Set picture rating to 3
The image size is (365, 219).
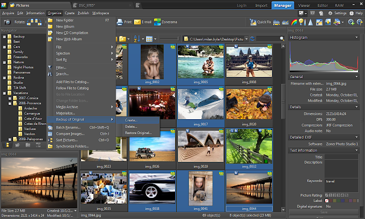tap(339, 195)
